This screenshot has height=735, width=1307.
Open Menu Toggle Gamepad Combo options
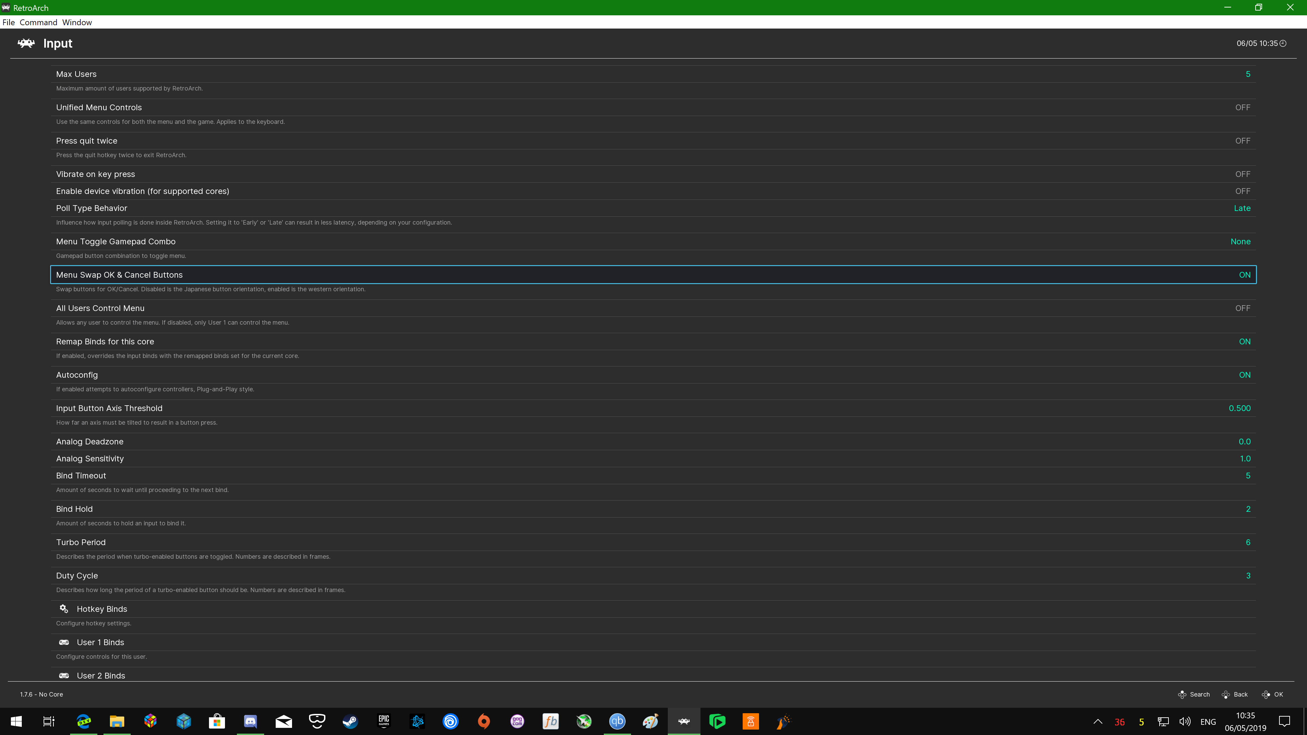(653, 242)
